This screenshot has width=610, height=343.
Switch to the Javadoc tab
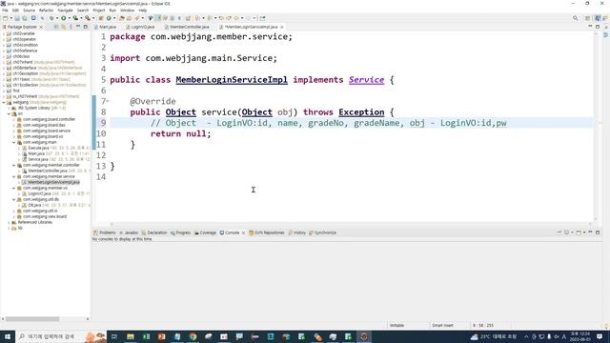pos(130,232)
